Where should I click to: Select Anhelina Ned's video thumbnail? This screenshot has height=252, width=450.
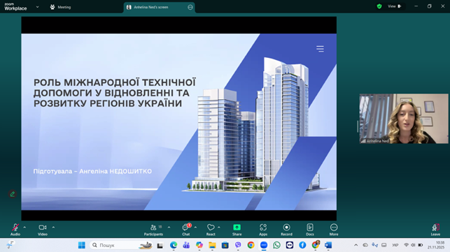click(x=404, y=119)
